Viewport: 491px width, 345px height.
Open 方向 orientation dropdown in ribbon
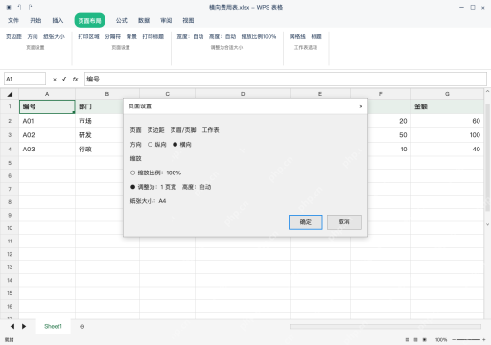coord(33,37)
